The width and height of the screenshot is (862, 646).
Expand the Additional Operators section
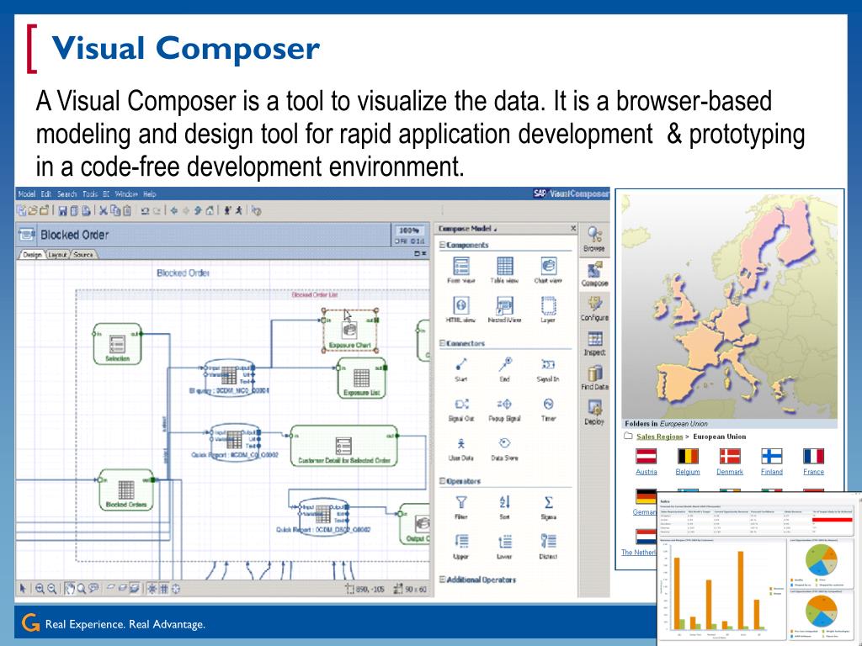coord(442,580)
